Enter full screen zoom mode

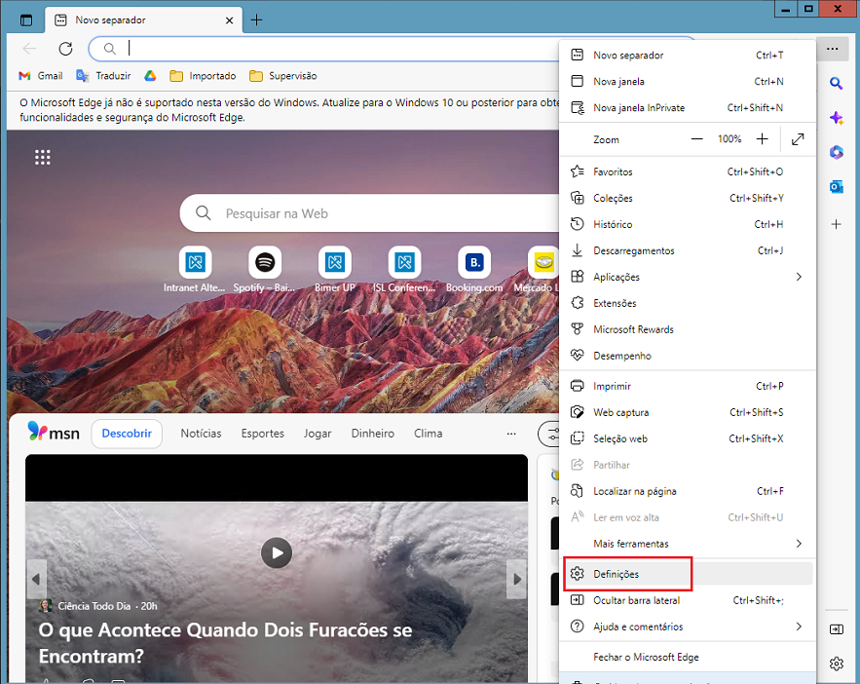[x=798, y=139]
